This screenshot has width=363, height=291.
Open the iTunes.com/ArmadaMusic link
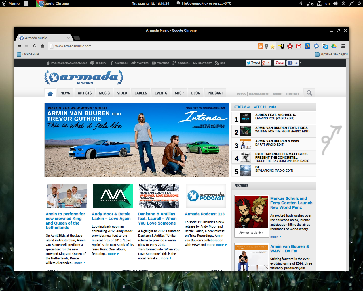click(x=67, y=63)
